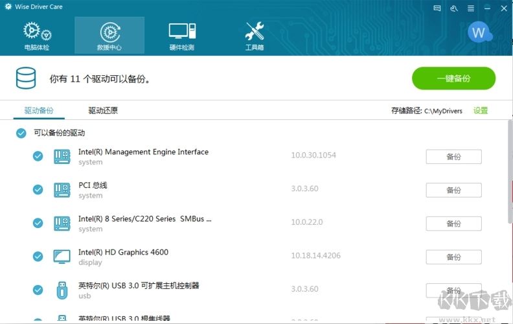Image resolution: width=513 pixels, height=324 pixels.
Task: Click Intel Management Engine Interface device icon
Action: pyautogui.click(x=62, y=156)
